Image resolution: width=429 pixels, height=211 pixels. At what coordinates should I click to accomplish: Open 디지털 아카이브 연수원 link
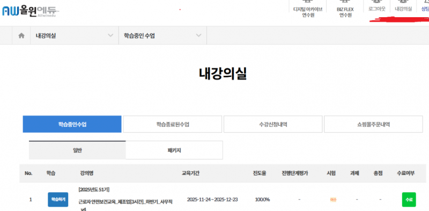click(308, 12)
